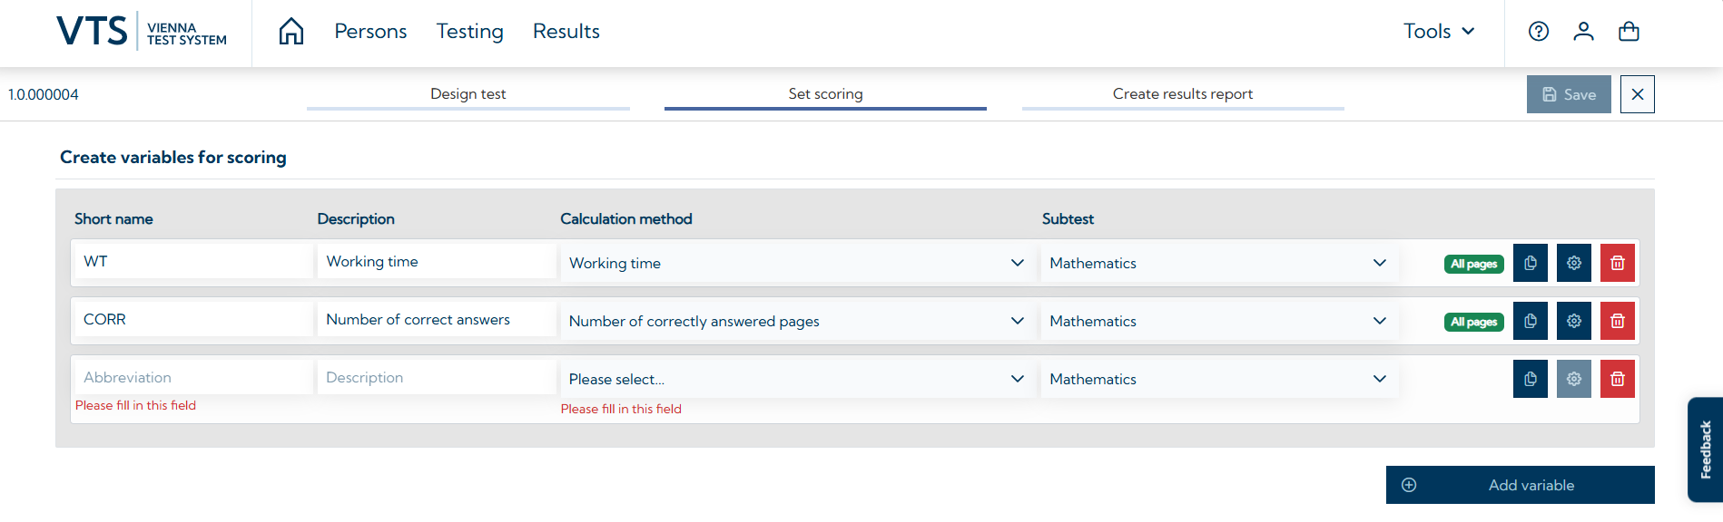Switch to the Create results report tab
The height and width of the screenshot is (522, 1723).
tap(1182, 94)
